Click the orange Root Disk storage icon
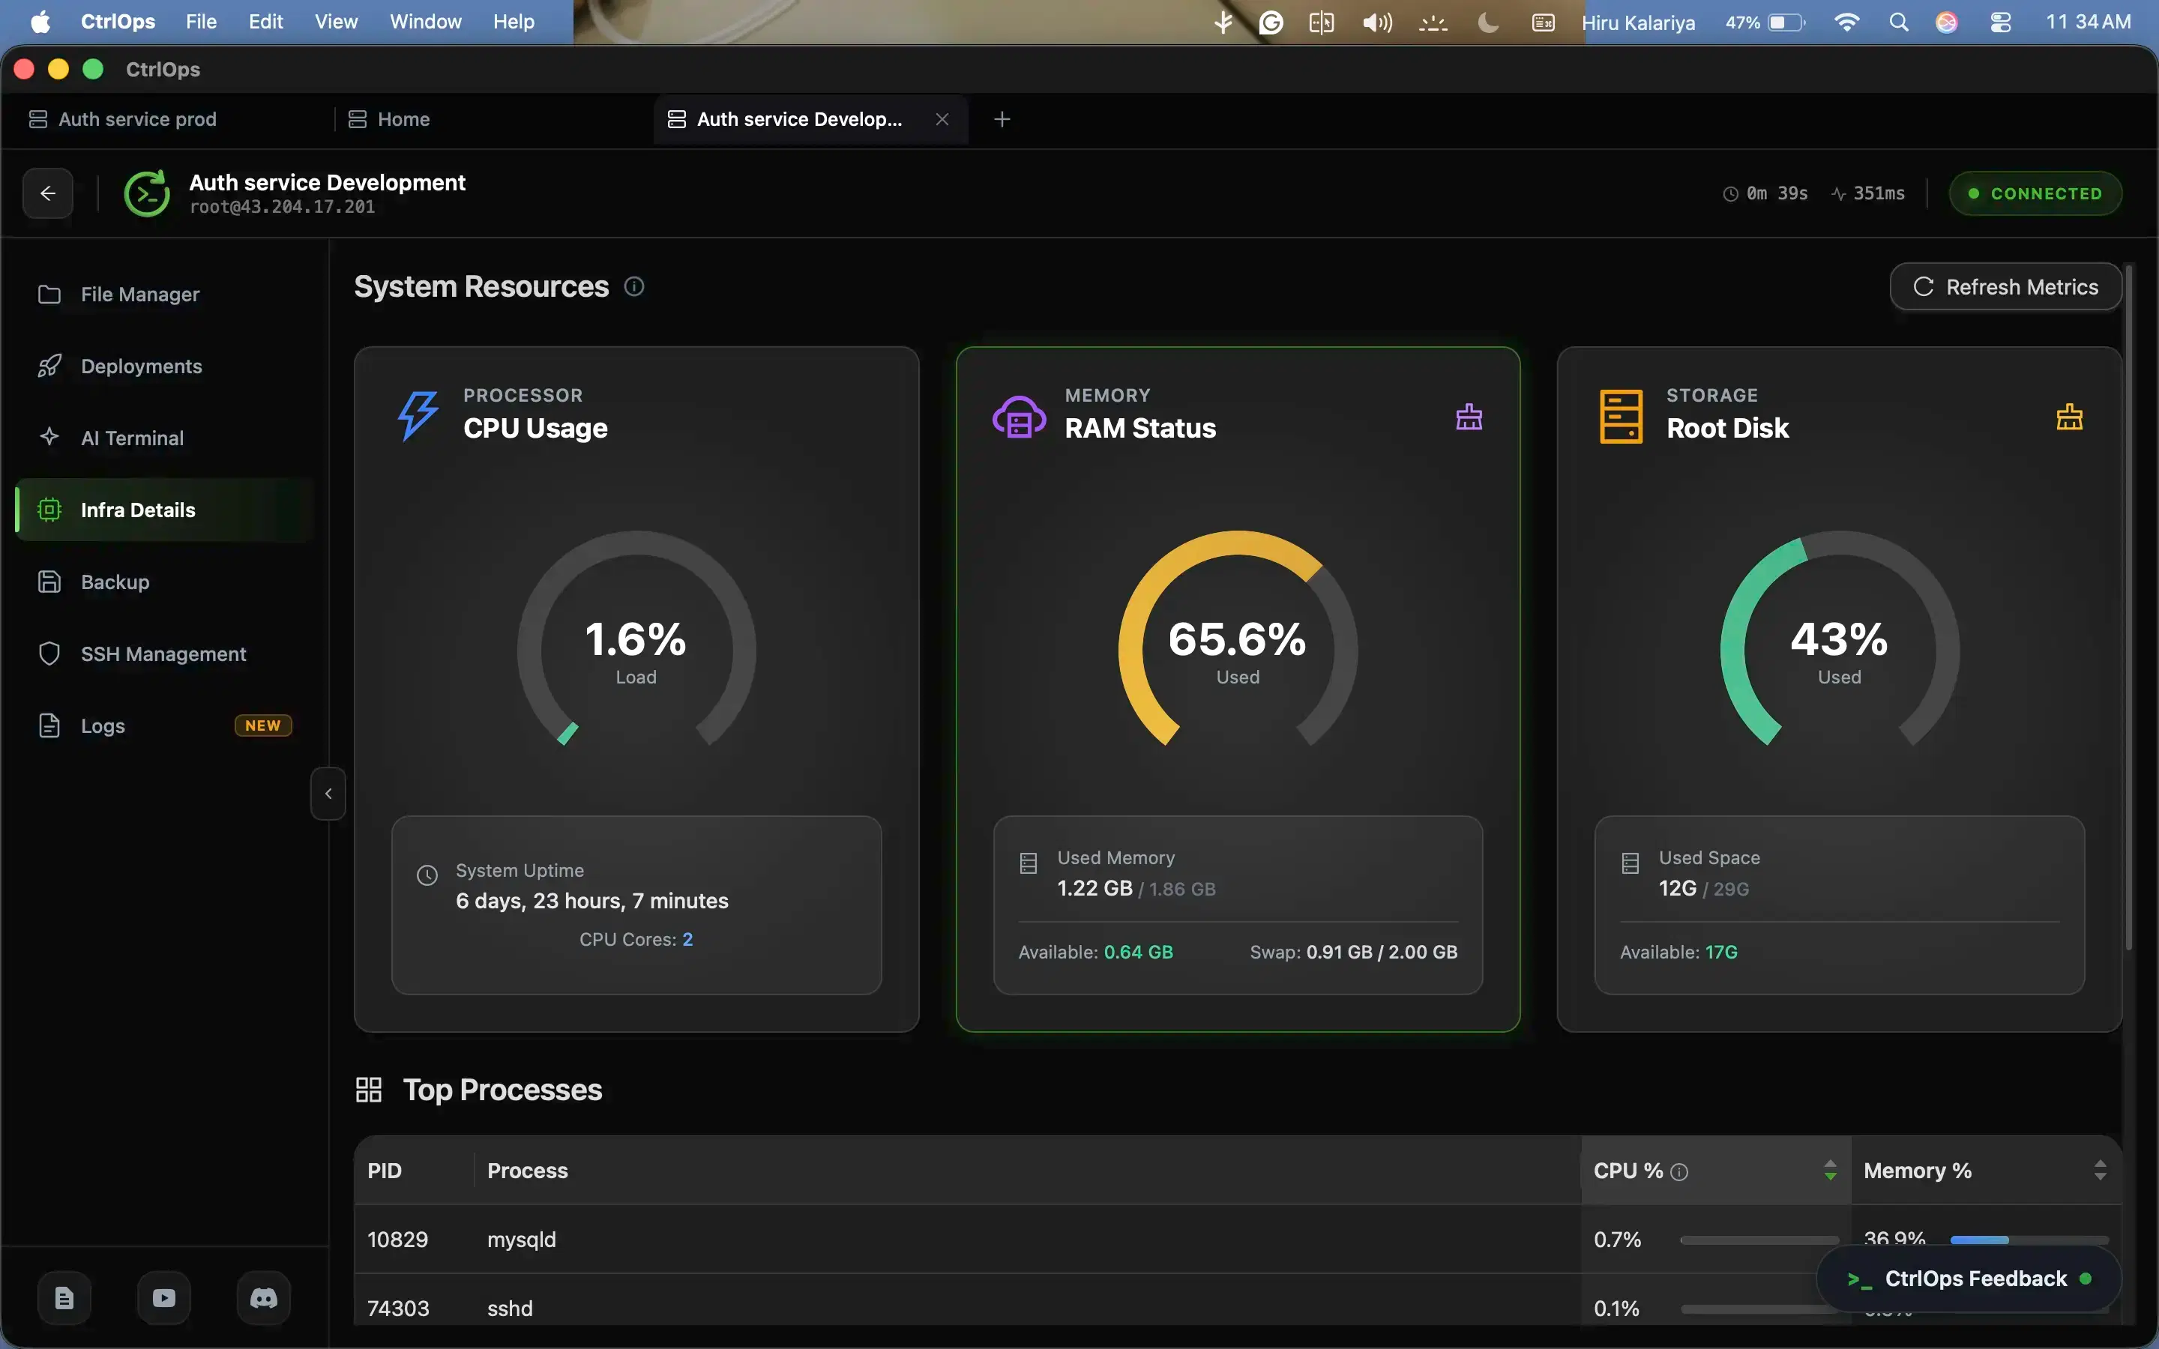 (1621, 417)
